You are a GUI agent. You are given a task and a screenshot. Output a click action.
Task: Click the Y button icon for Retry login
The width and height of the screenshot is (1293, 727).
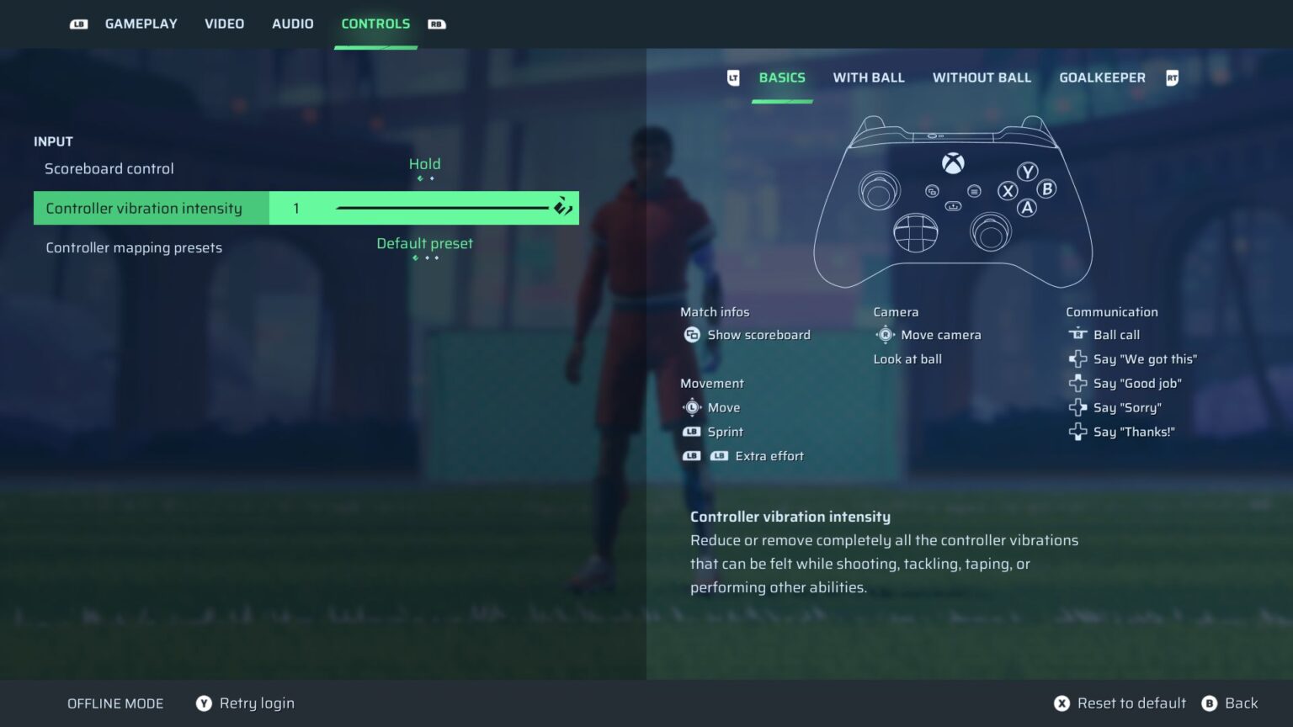tap(204, 703)
